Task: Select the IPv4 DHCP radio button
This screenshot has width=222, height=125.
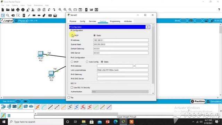Action: [x=72, y=35]
